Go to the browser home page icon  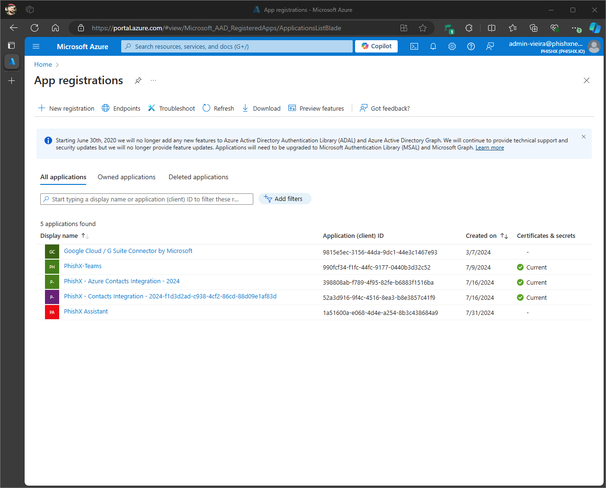[x=55, y=28]
